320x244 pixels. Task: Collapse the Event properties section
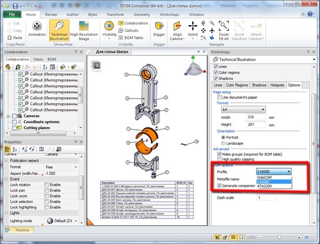(6, 179)
